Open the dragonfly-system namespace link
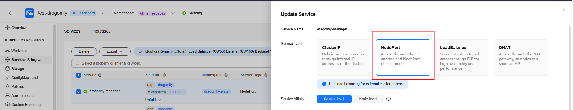This screenshot has height=110, width=574. pyautogui.click(x=217, y=91)
